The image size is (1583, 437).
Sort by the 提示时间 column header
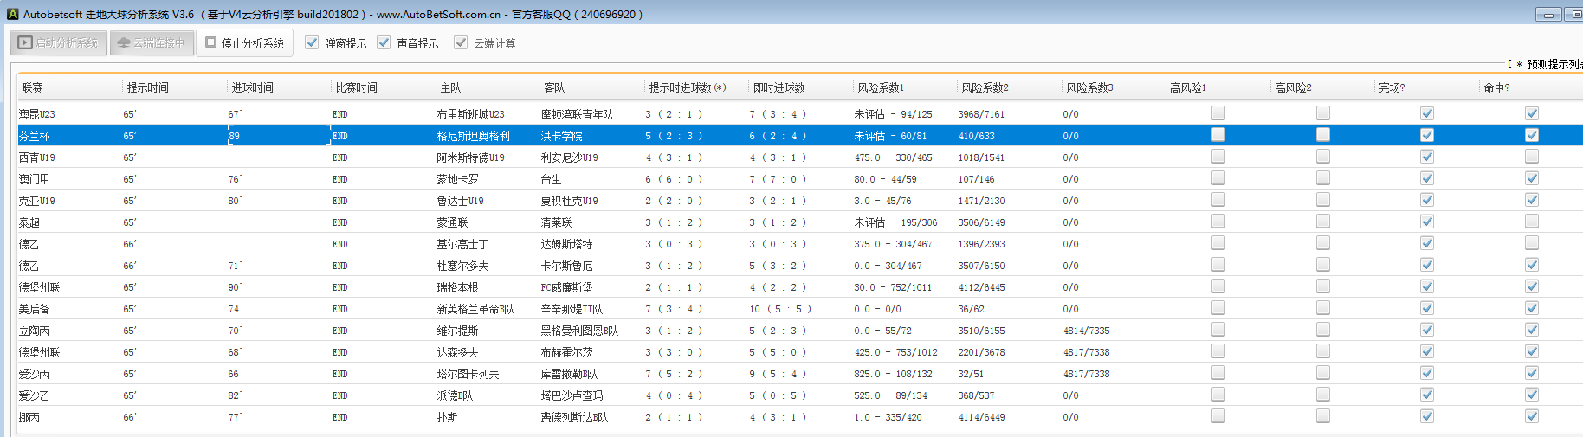tap(148, 87)
